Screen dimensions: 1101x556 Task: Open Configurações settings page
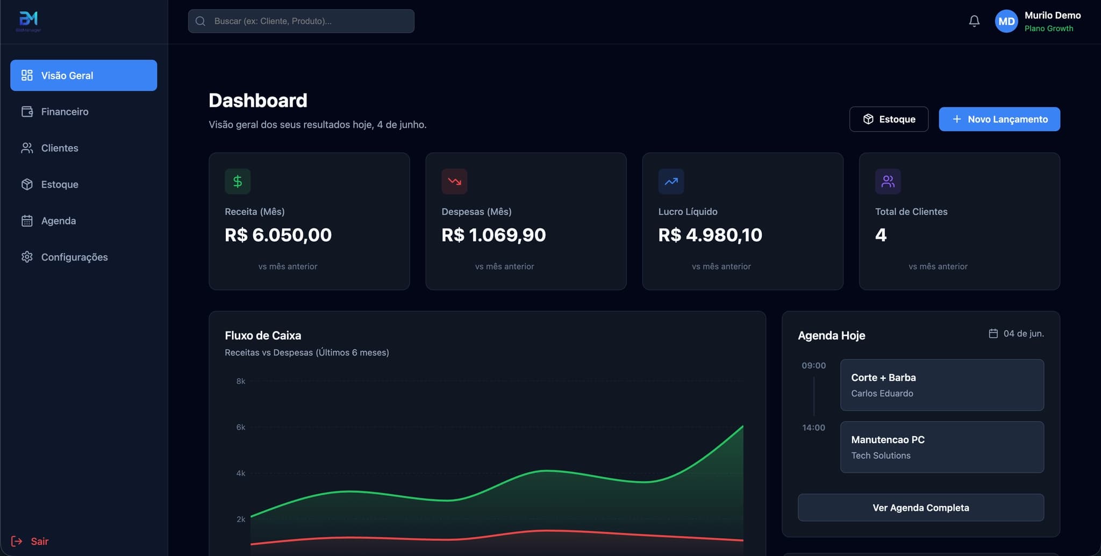tap(83, 257)
